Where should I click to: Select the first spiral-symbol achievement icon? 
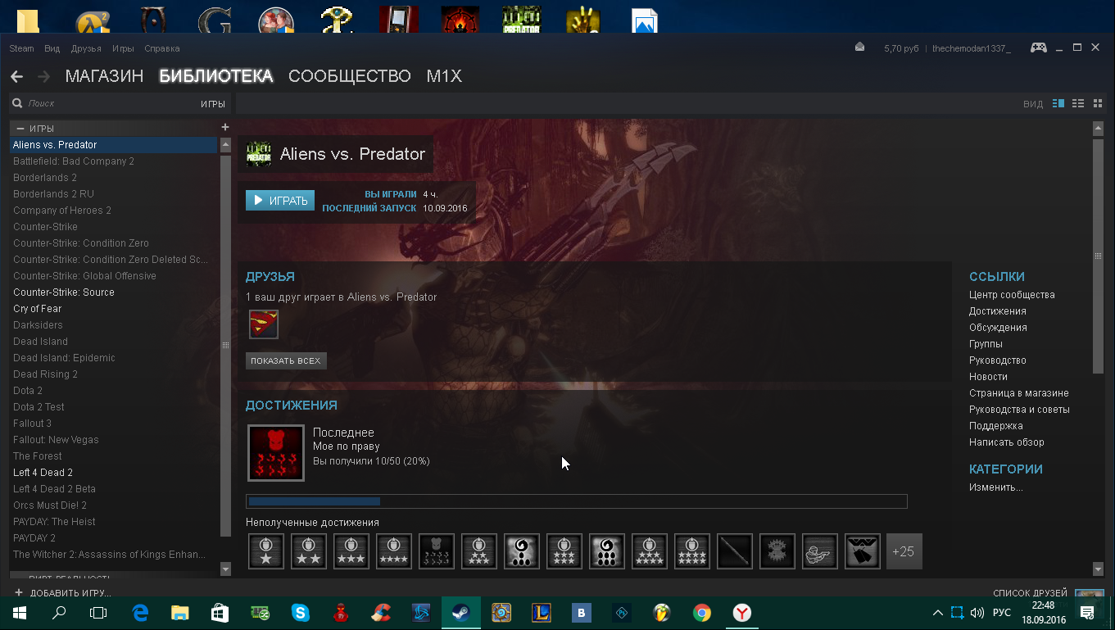(522, 551)
